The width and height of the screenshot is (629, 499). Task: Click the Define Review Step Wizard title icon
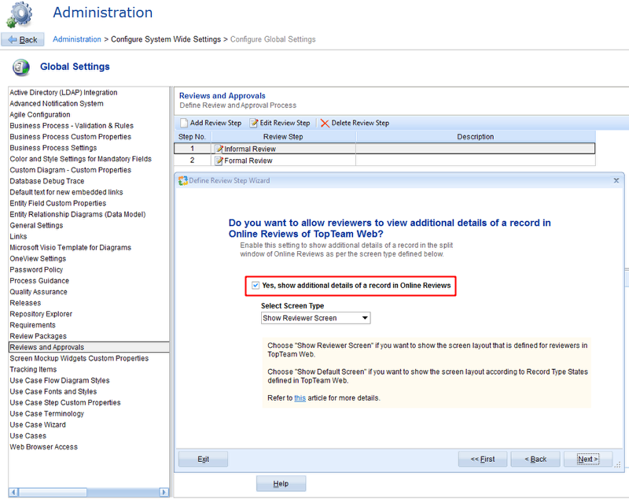coord(183,180)
